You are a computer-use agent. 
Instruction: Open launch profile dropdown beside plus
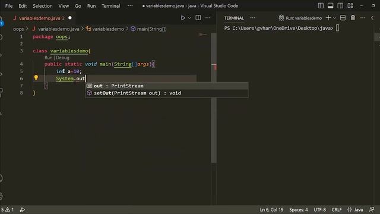coord(335,18)
